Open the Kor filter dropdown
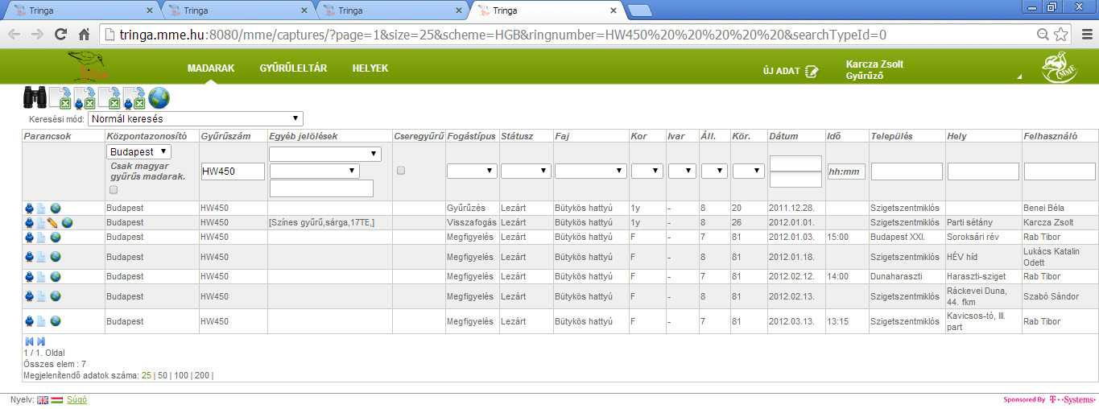 (647, 171)
